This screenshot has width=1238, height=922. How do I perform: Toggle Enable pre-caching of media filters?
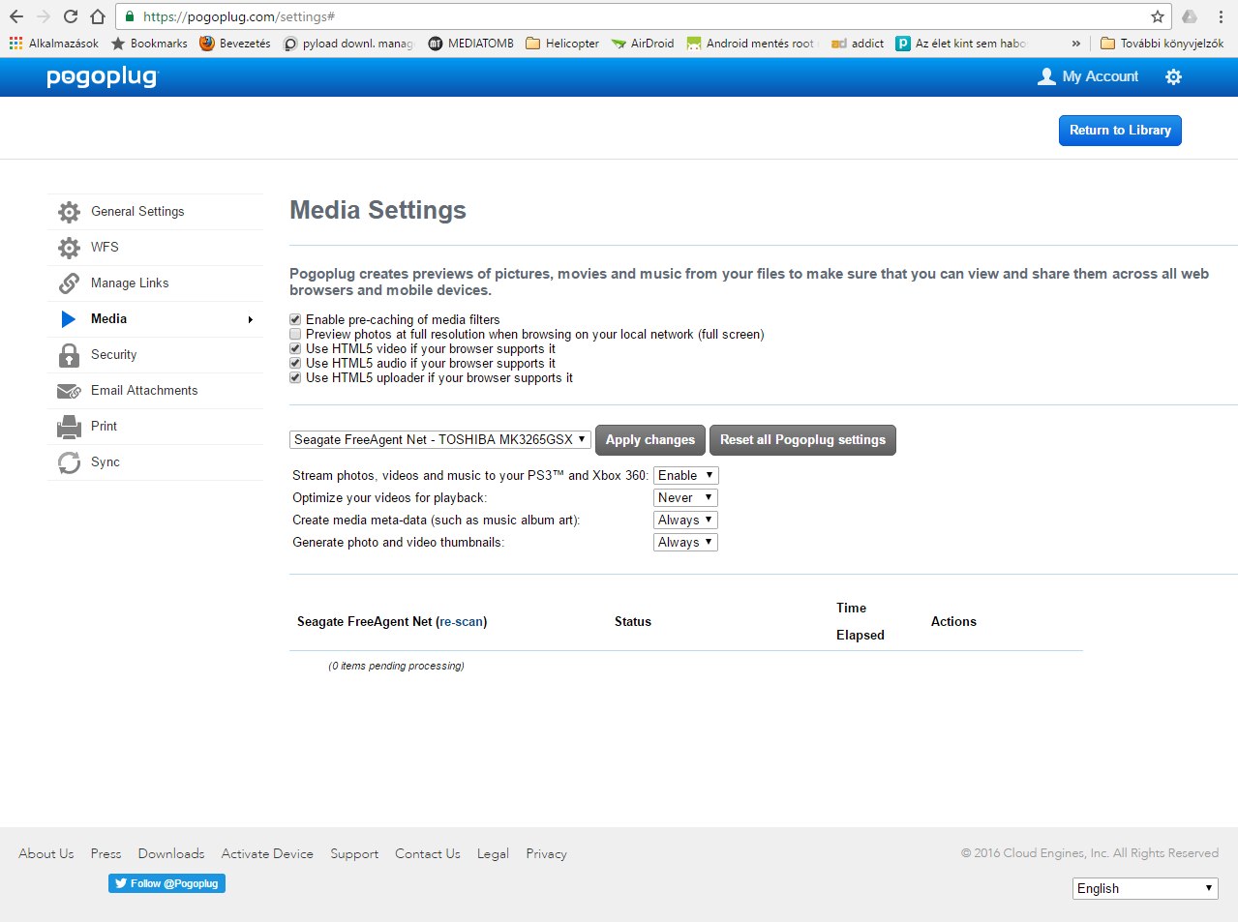(295, 319)
